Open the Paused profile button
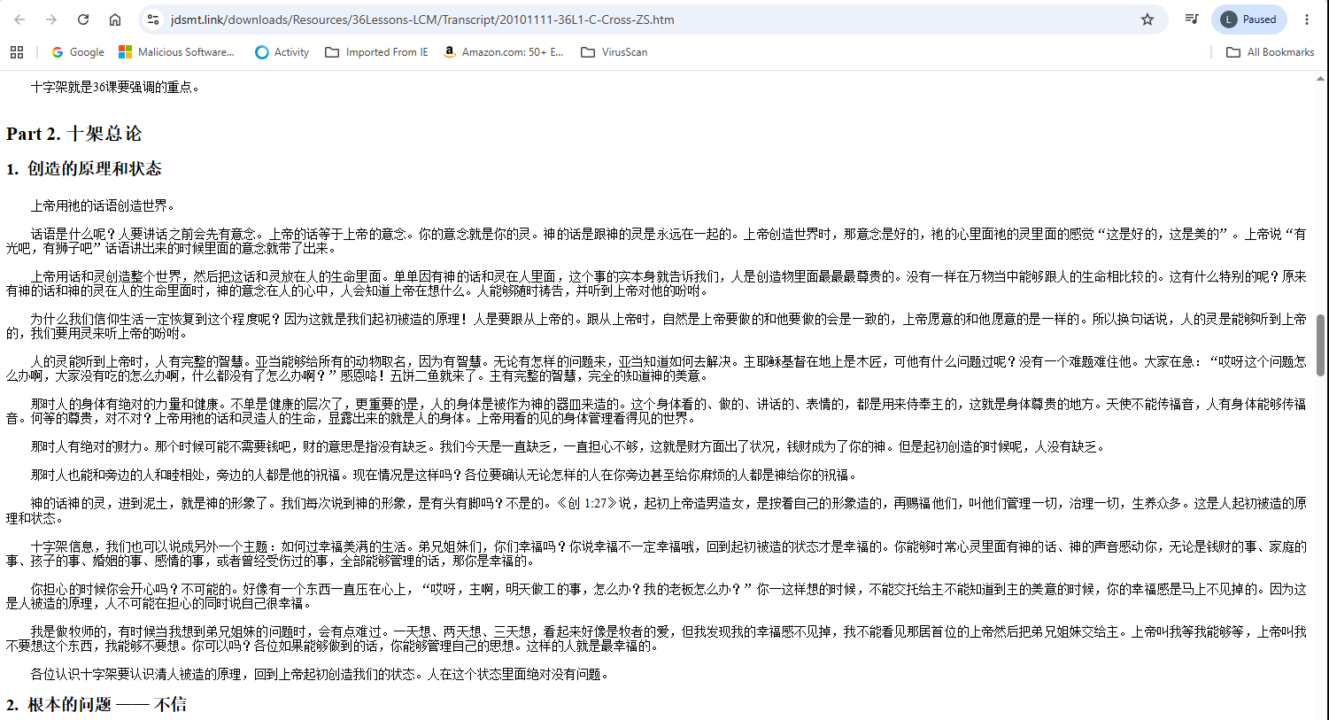Viewport: 1329px width, 720px height. point(1249,19)
